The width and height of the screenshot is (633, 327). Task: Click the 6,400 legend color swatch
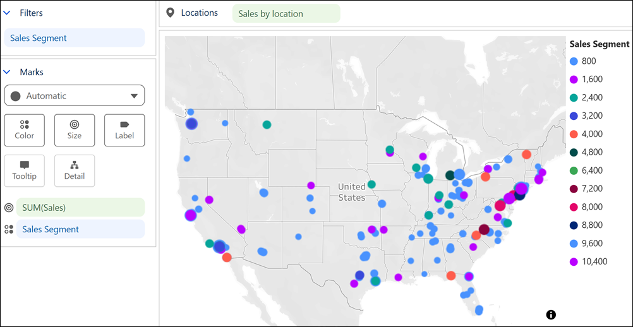coord(573,170)
